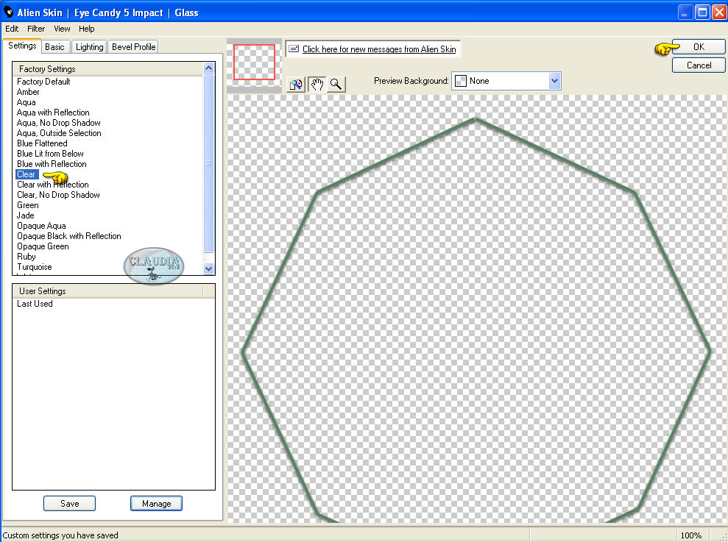
Task: Click the Cancel button
Action: (x=699, y=65)
